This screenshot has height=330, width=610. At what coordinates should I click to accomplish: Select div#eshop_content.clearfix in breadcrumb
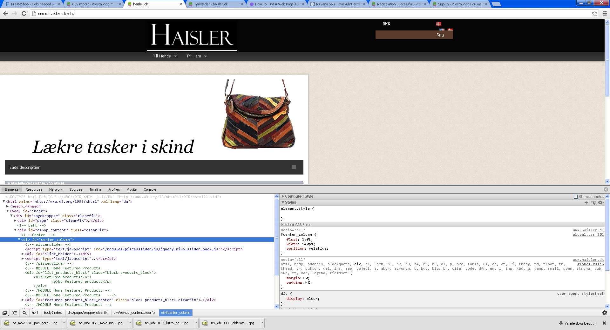click(134, 313)
